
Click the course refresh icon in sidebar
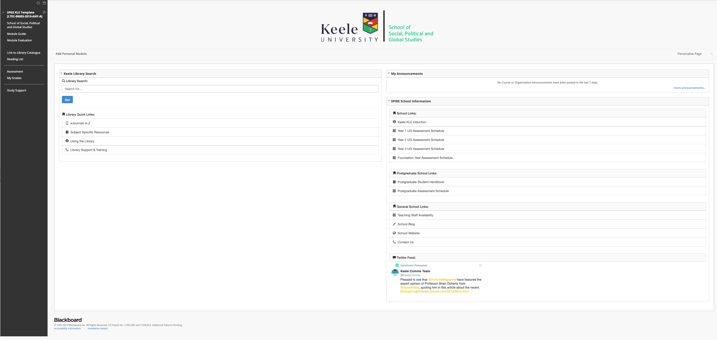point(38,3)
